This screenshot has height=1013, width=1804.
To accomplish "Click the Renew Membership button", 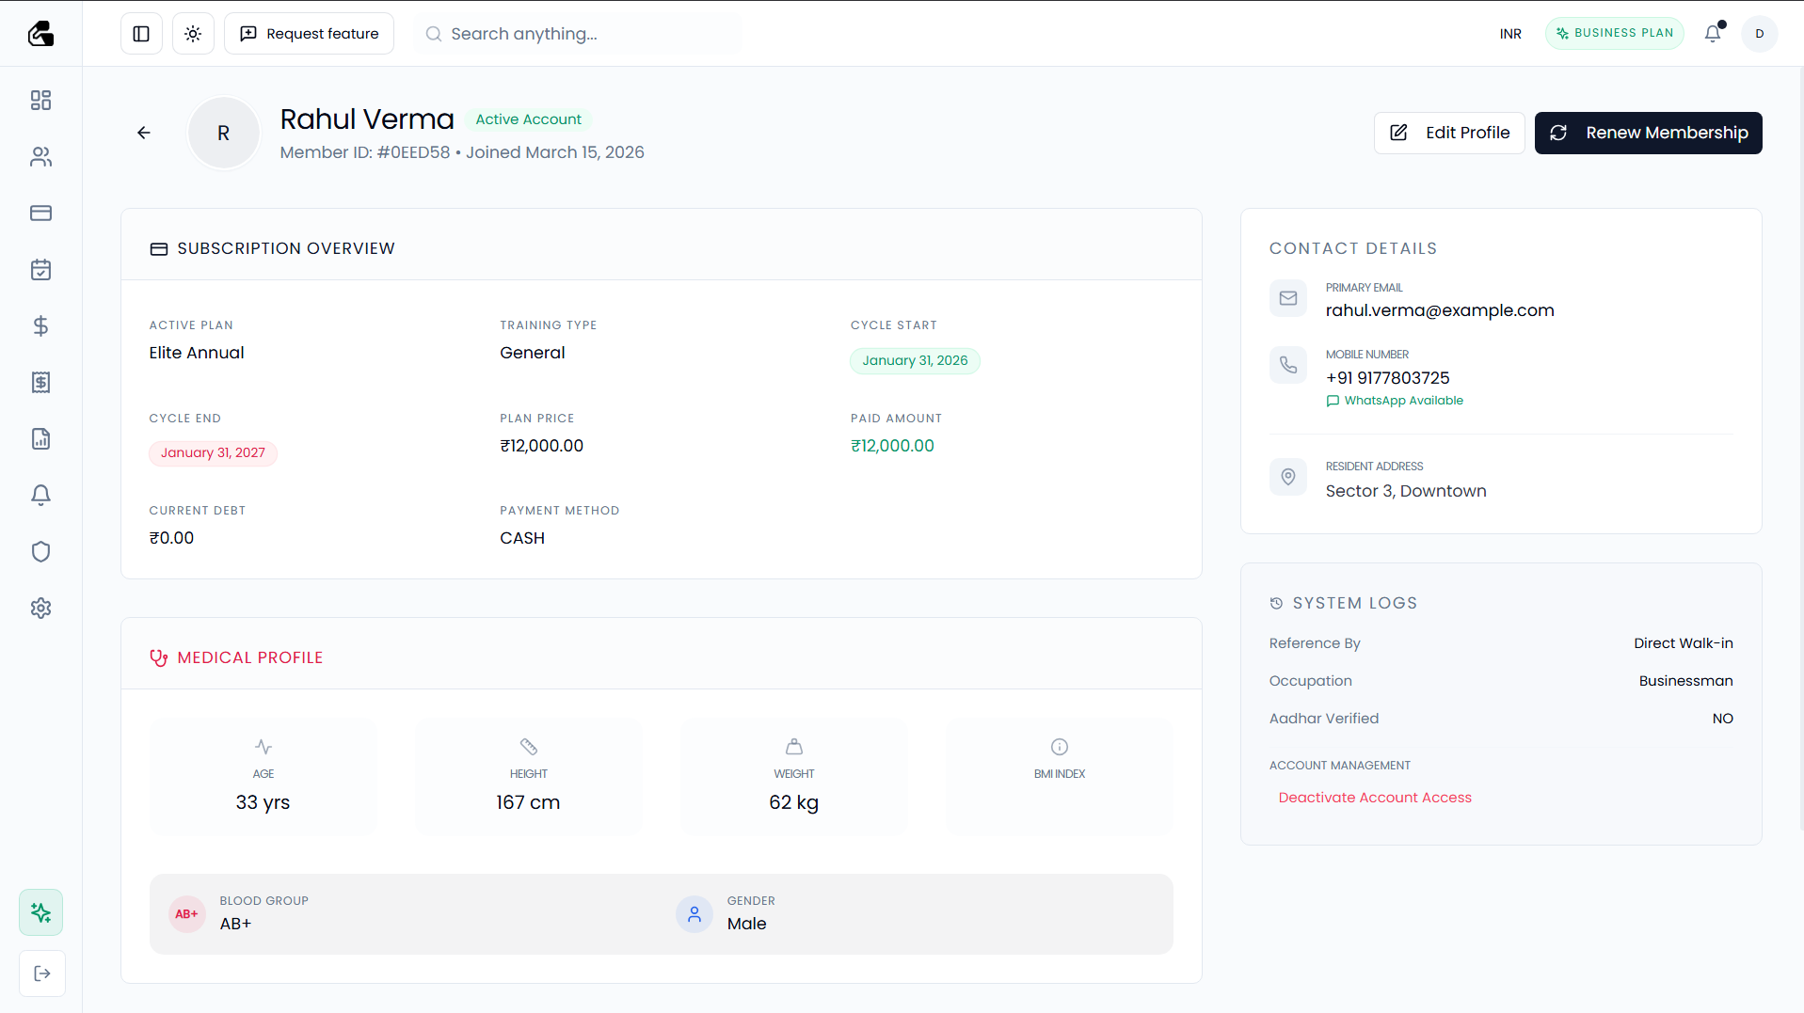I will pyautogui.click(x=1648, y=133).
